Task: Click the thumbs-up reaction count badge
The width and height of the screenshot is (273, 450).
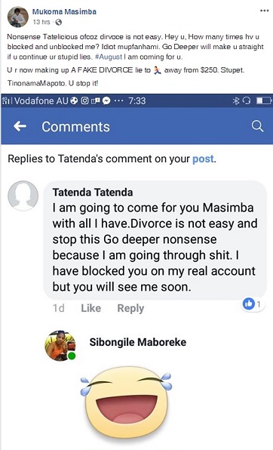Action: point(253,304)
